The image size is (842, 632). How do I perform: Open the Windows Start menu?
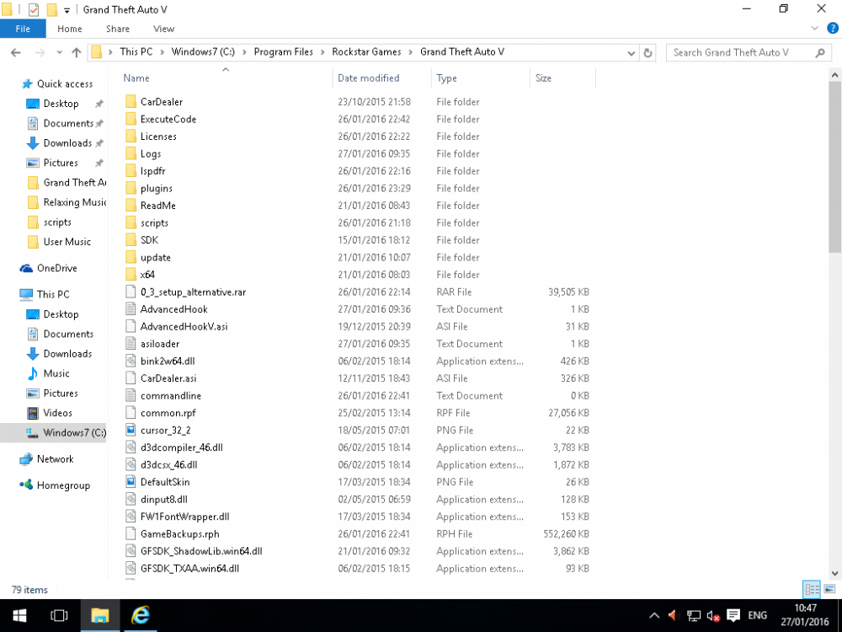pos(20,615)
